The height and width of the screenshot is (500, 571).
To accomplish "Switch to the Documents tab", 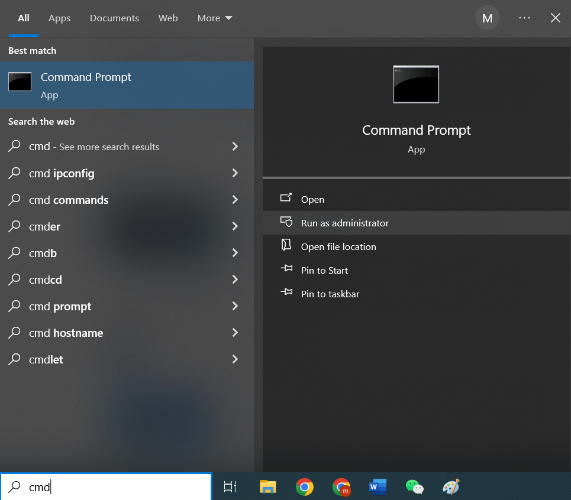I will (x=114, y=18).
